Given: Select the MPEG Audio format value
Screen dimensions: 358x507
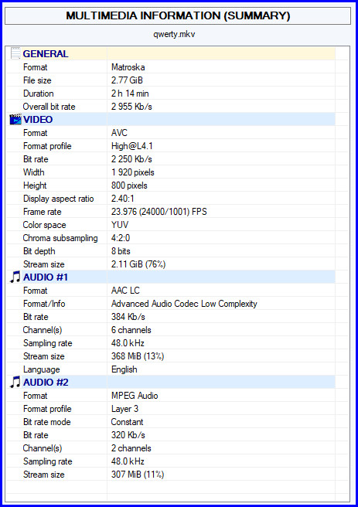Looking at the screenshot, I should click(135, 396).
